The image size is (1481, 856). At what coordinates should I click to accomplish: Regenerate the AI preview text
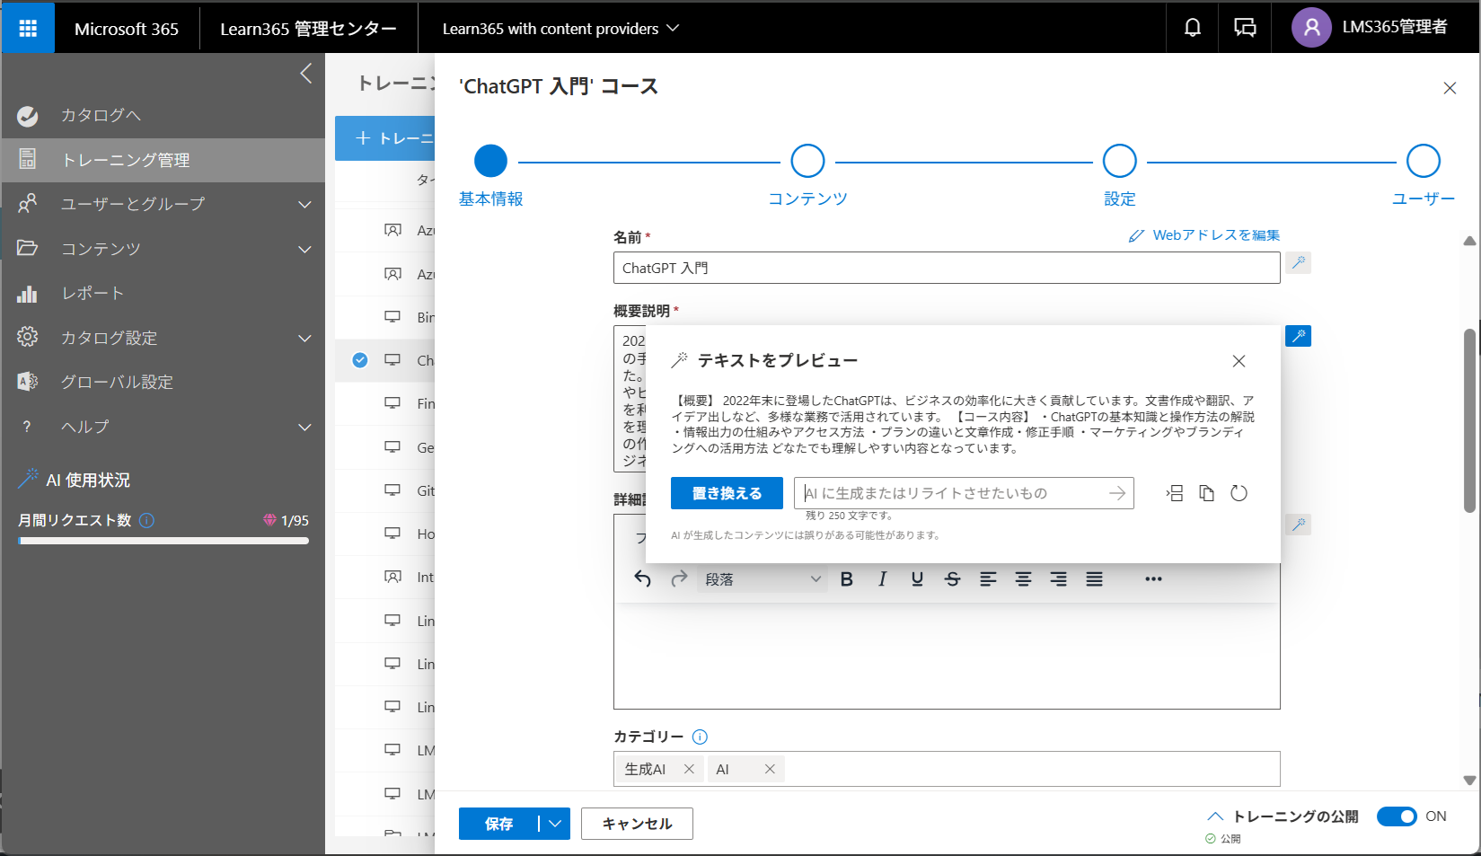[x=1239, y=493]
